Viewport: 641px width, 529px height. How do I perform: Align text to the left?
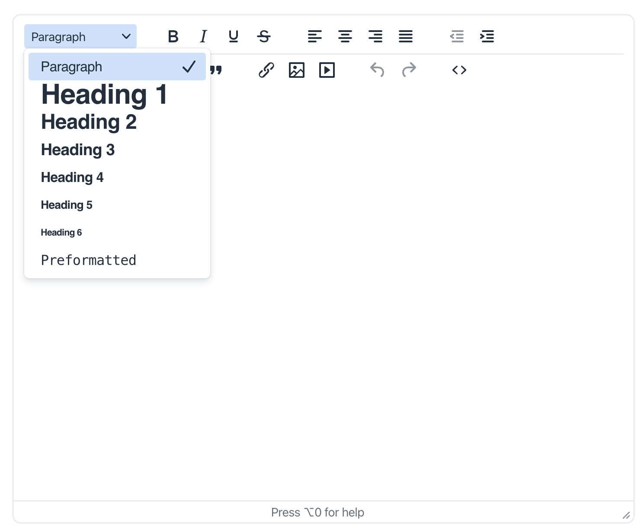click(x=315, y=37)
